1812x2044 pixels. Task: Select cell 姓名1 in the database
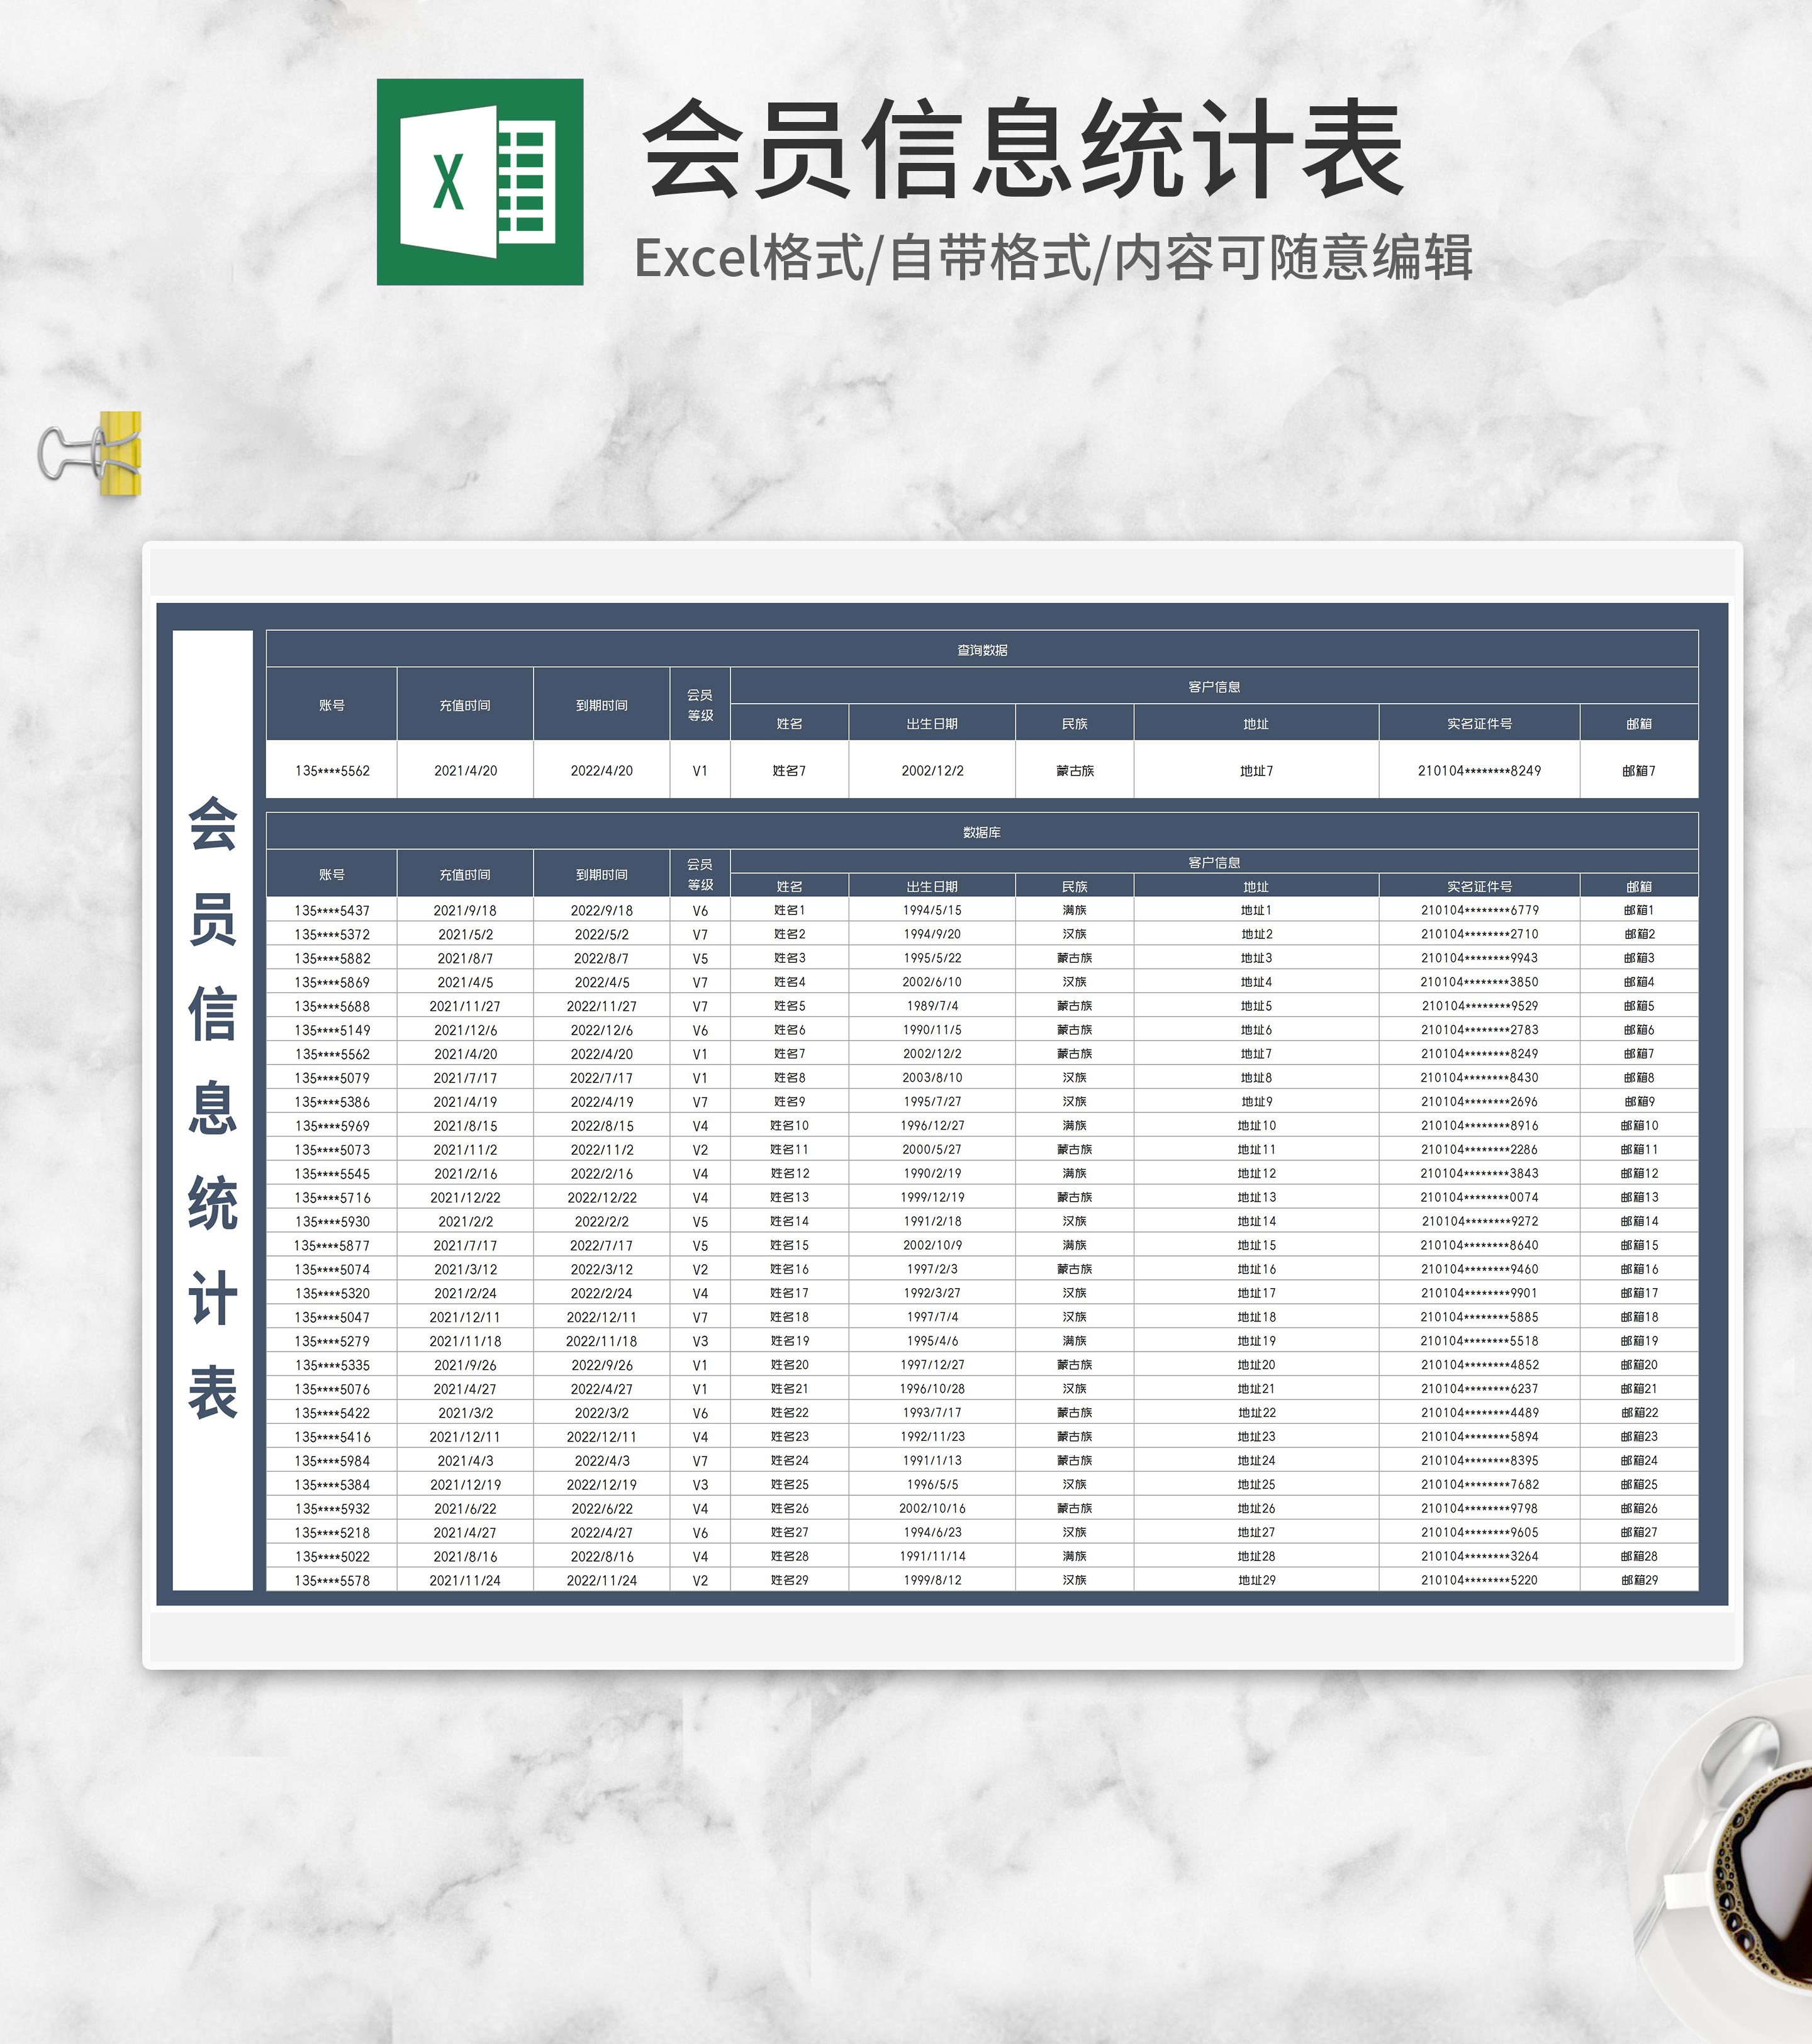click(x=788, y=910)
